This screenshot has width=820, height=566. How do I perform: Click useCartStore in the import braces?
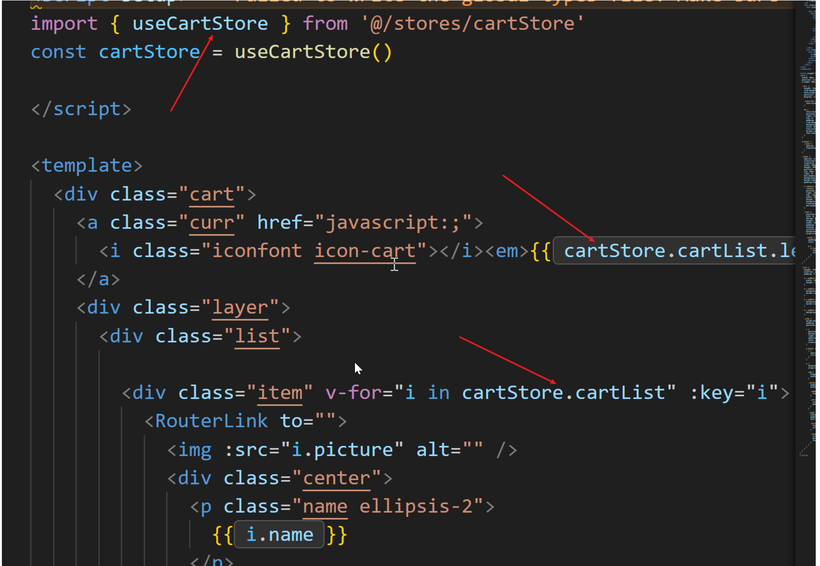tap(200, 23)
